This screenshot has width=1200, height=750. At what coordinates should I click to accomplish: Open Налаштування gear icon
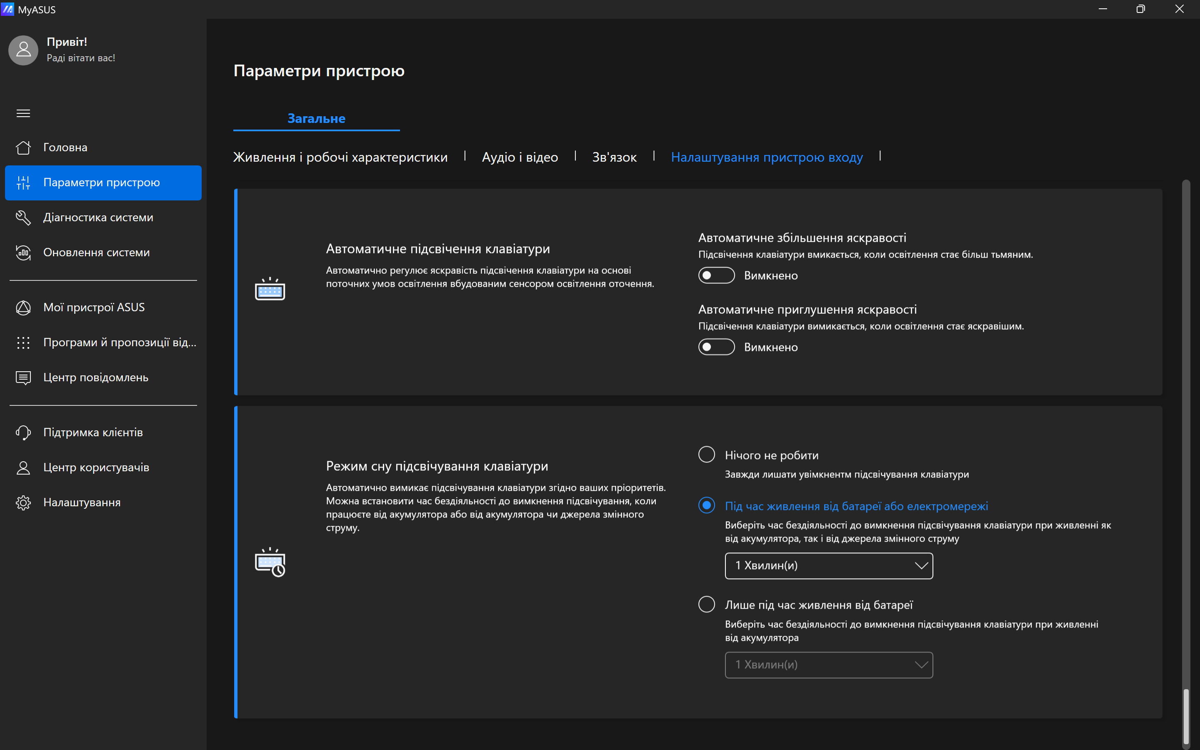[23, 502]
